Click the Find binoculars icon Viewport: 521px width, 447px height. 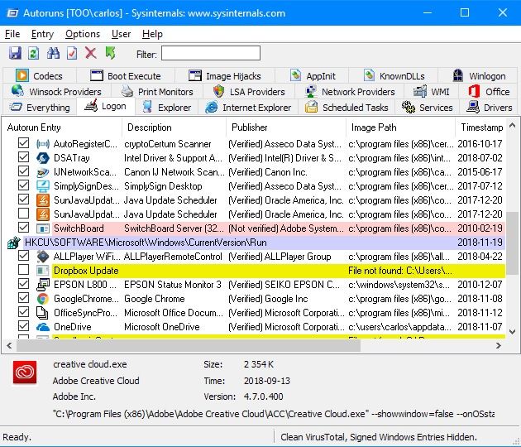tap(53, 53)
